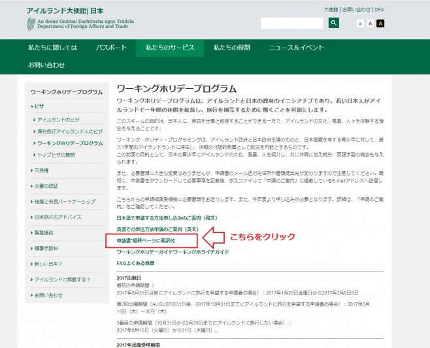Open 日本語で申請する方法 (和文) guide link

pos(167,217)
